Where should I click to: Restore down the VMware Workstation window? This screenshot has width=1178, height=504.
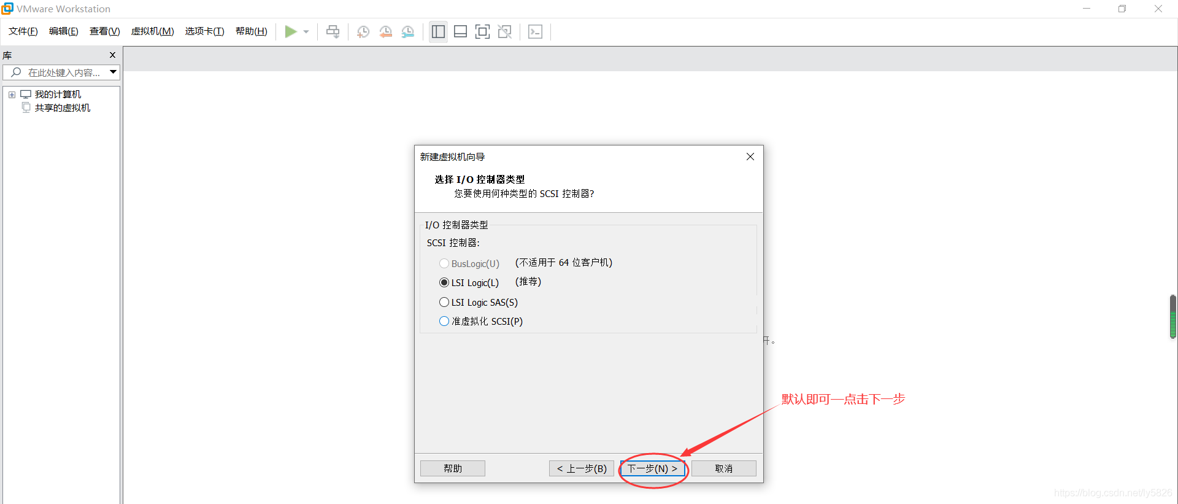(1122, 9)
